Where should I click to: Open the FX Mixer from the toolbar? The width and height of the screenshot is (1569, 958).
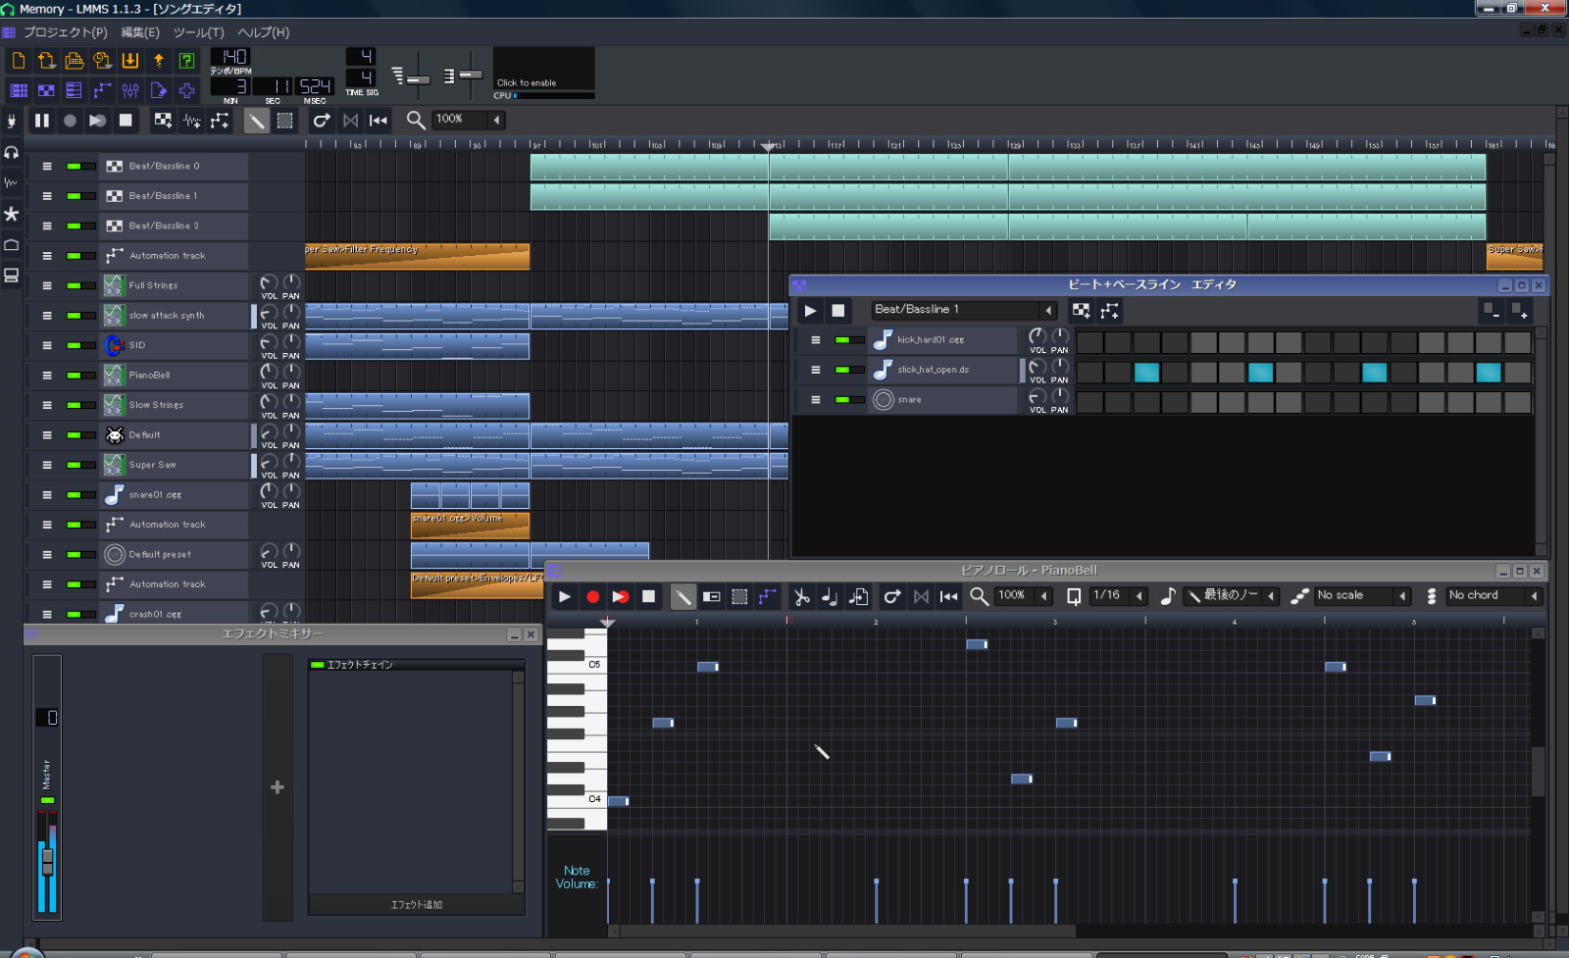point(130,90)
